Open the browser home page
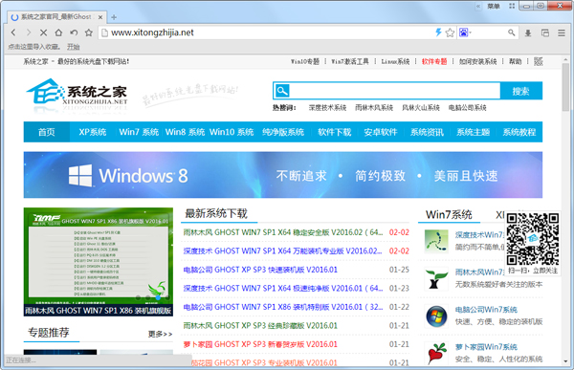This screenshot has height=370, width=574. tap(58, 33)
